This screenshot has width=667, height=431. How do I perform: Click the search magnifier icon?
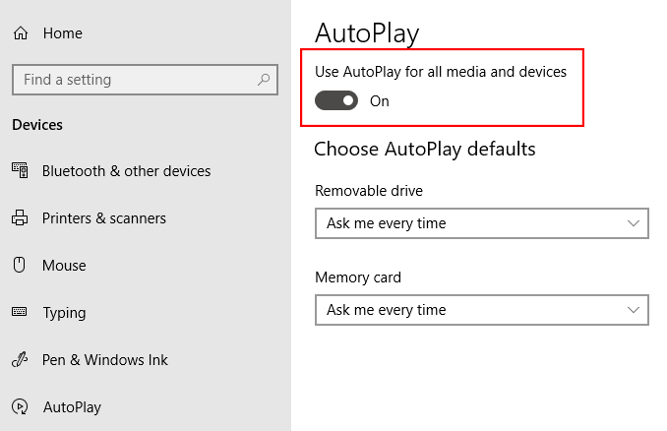pos(263,80)
